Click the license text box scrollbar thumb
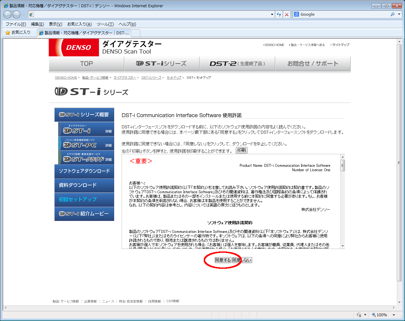The height and width of the screenshot is (321, 405). pos(342,165)
